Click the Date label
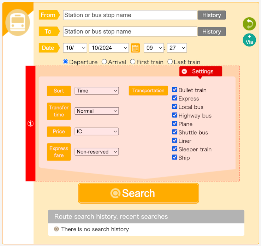This screenshot has height=246, width=261. tap(49, 48)
